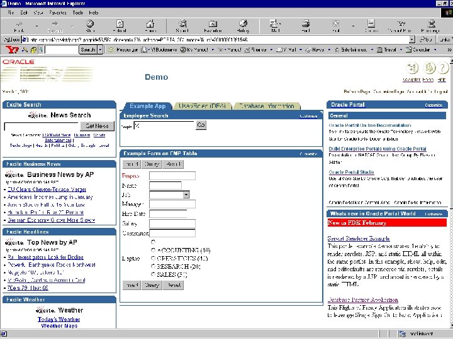
Task: Expand the Travel dropdown arrow
Action: tap(401, 50)
